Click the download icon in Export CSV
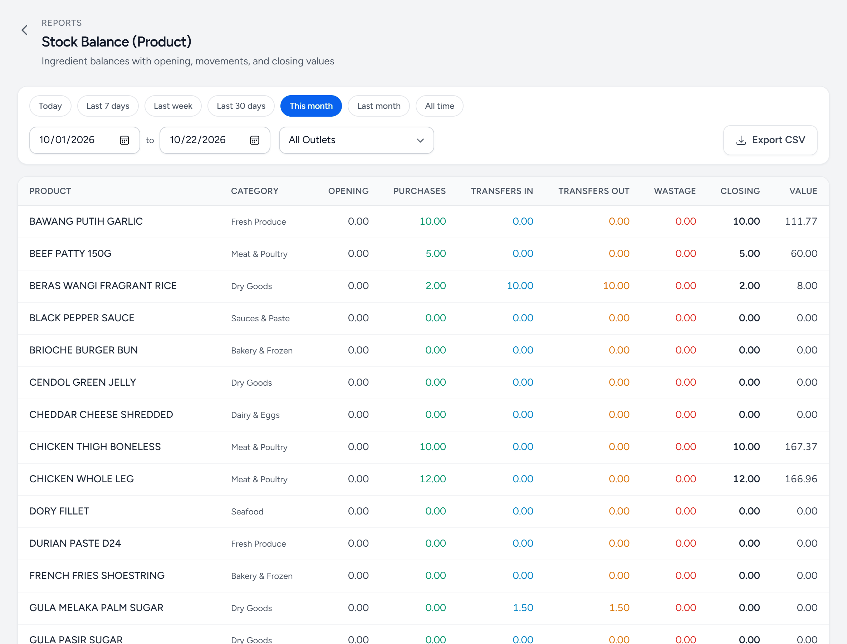The image size is (847, 644). point(741,140)
